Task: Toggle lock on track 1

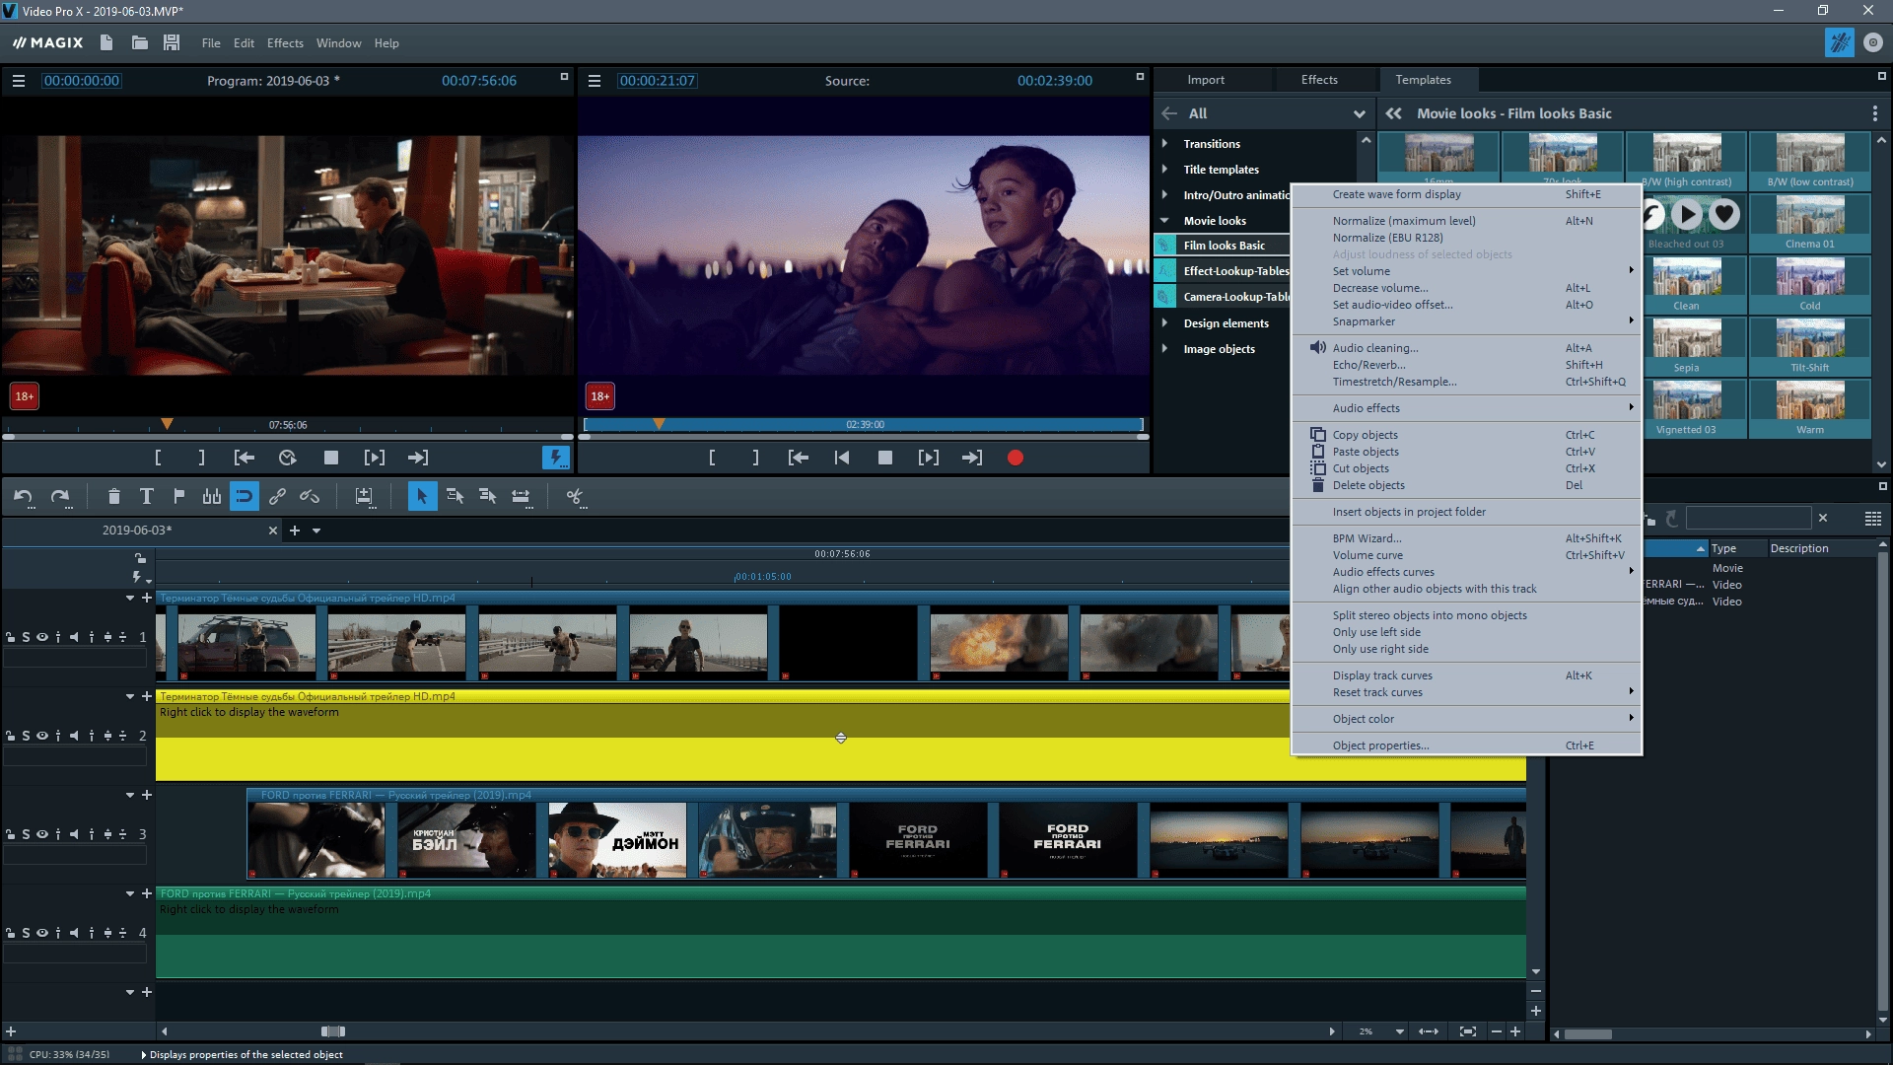Action: [11, 637]
